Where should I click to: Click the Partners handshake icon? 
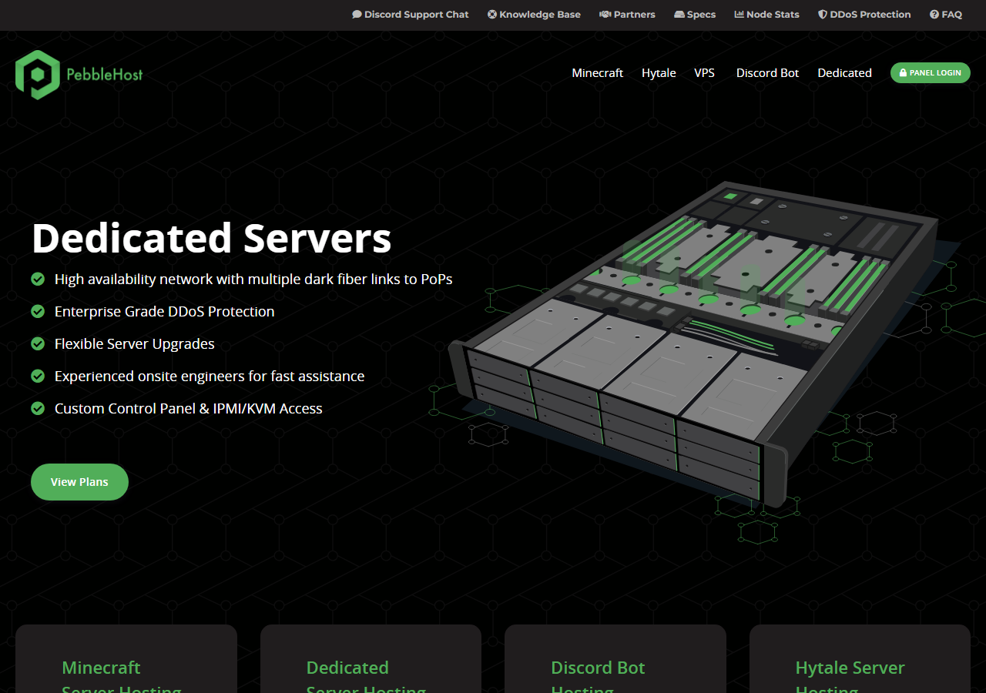pos(605,15)
